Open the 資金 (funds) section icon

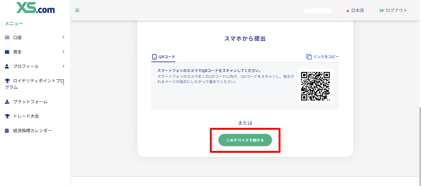(7, 52)
